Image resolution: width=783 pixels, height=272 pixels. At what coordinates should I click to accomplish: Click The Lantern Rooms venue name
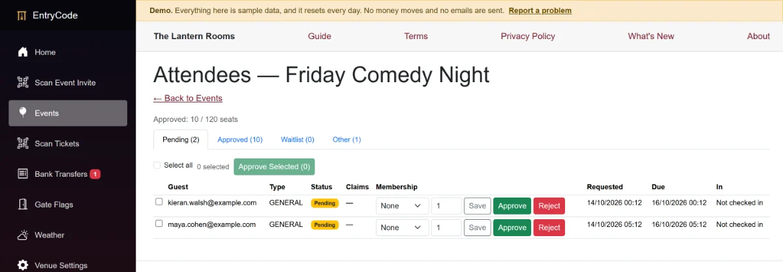194,37
